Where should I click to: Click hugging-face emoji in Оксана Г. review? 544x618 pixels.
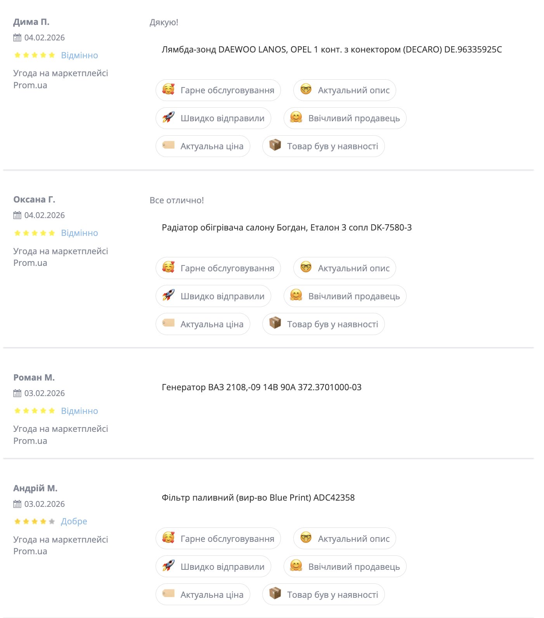pyautogui.click(x=296, y=295)
